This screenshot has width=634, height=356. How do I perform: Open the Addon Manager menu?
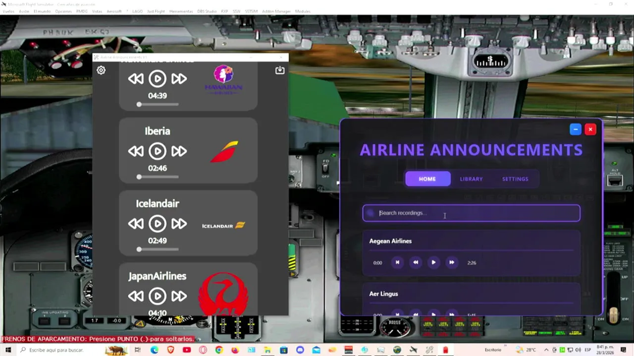click(x=276, y=11)
